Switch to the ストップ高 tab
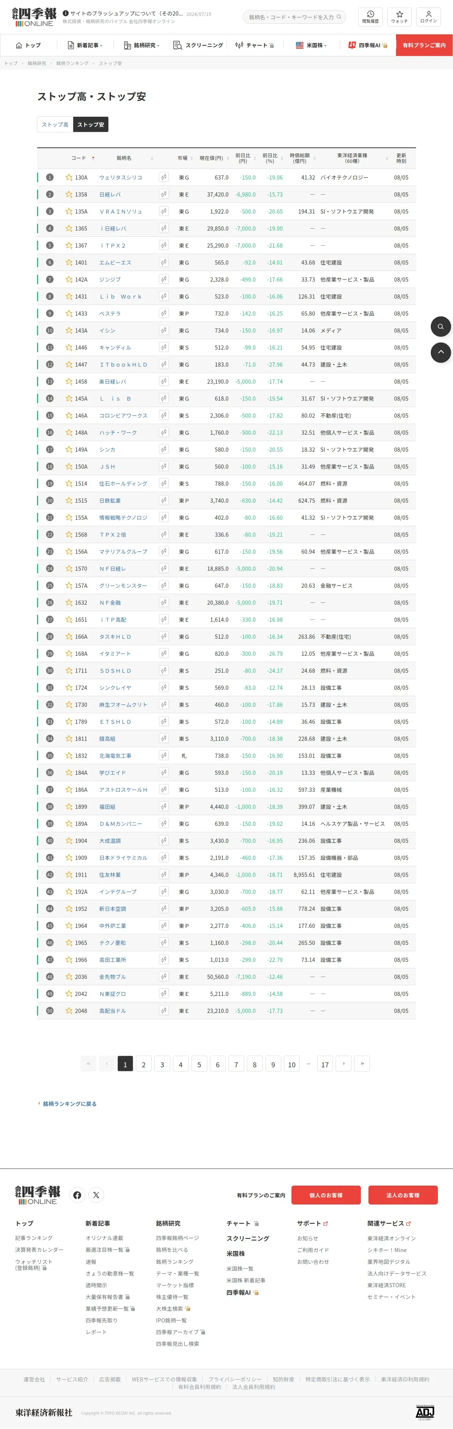This screenshot has height=1429, width=453. click(x=55, y=124)
